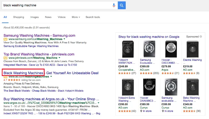
Task: Open Hoover DXA59BC3 product title
Action: [148, 99]
